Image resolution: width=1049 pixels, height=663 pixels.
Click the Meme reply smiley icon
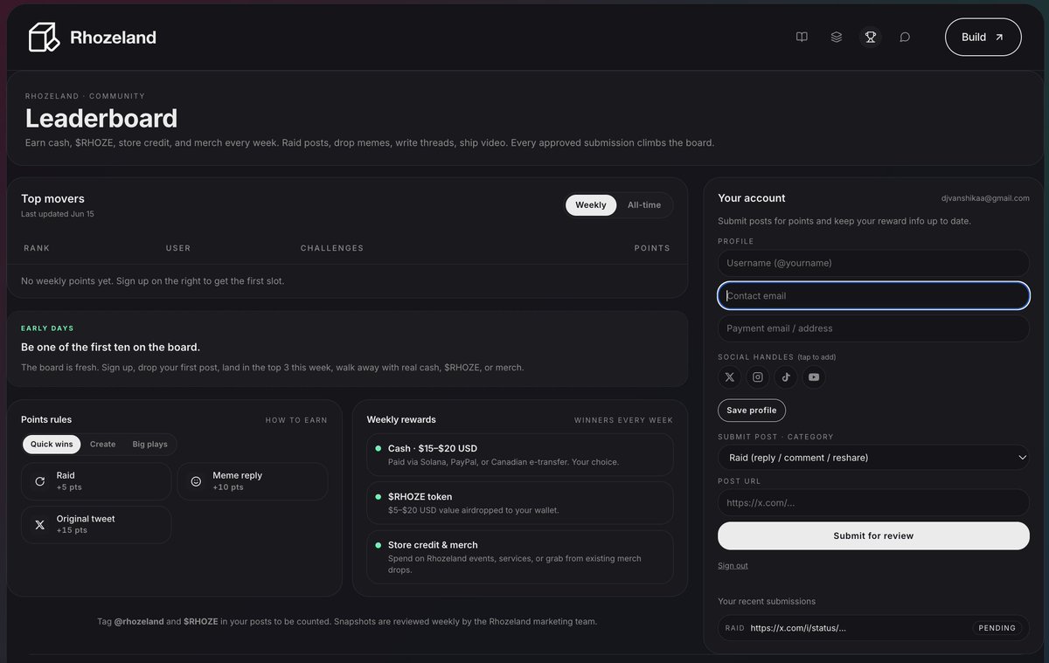[x=196, y=481]
